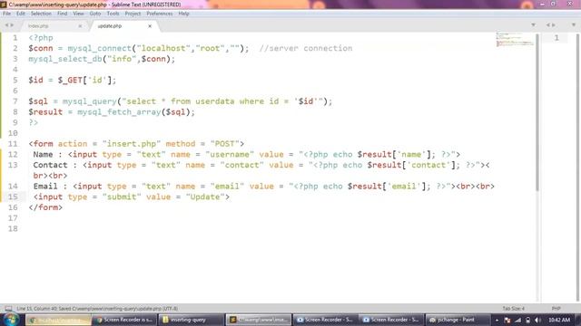581x326 pixels.
Task: Open the Find menu
Action: (63, 14)
